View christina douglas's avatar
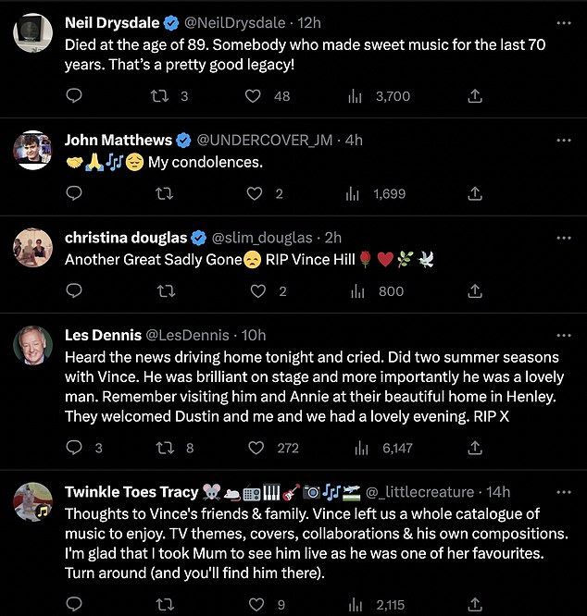Screen dimensions: 587x616 click(x=32, y=247)
